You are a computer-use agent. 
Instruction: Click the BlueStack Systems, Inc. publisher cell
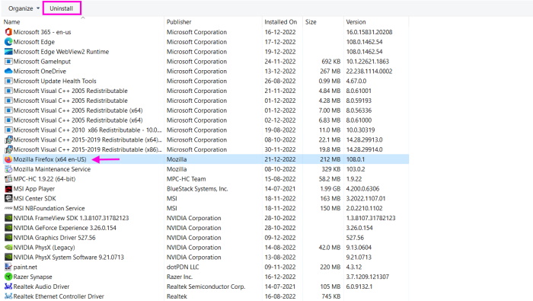tap(197, 189)
